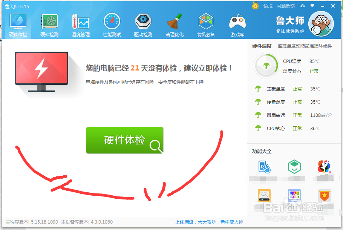Screen dimensions: 343x230
Task: Click the red lightning monitor graphic
Action: click(x=41, y=72)
